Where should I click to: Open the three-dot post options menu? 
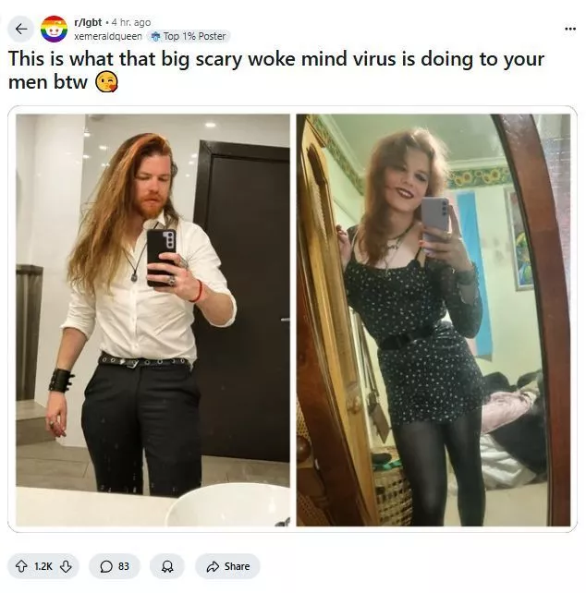[570, 29]
